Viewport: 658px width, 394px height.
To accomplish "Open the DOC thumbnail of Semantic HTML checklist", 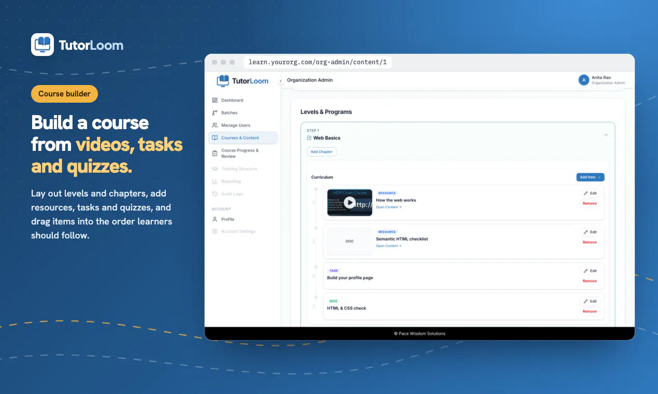I will 350,241.
